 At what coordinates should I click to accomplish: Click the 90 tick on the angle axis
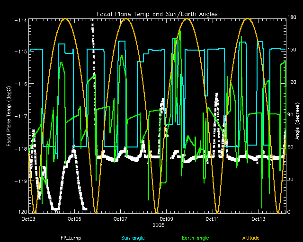(291, 115)
